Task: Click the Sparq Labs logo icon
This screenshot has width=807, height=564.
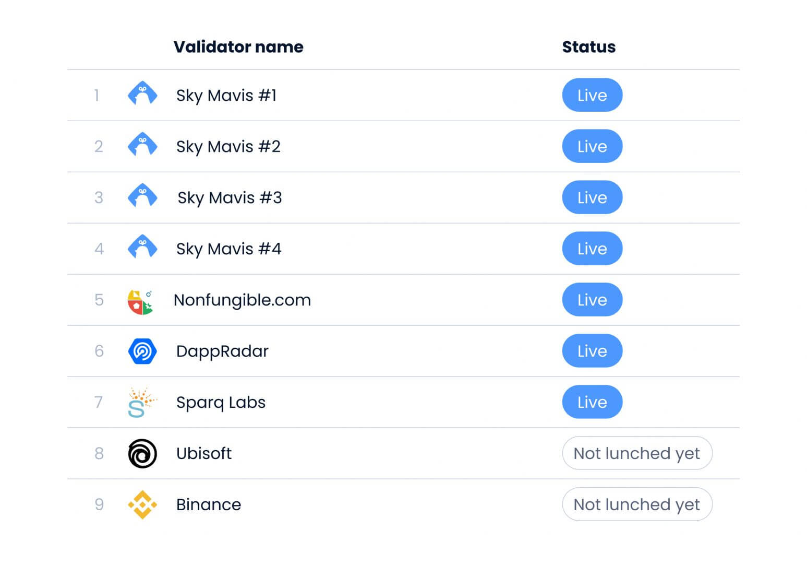Action: 142,403
